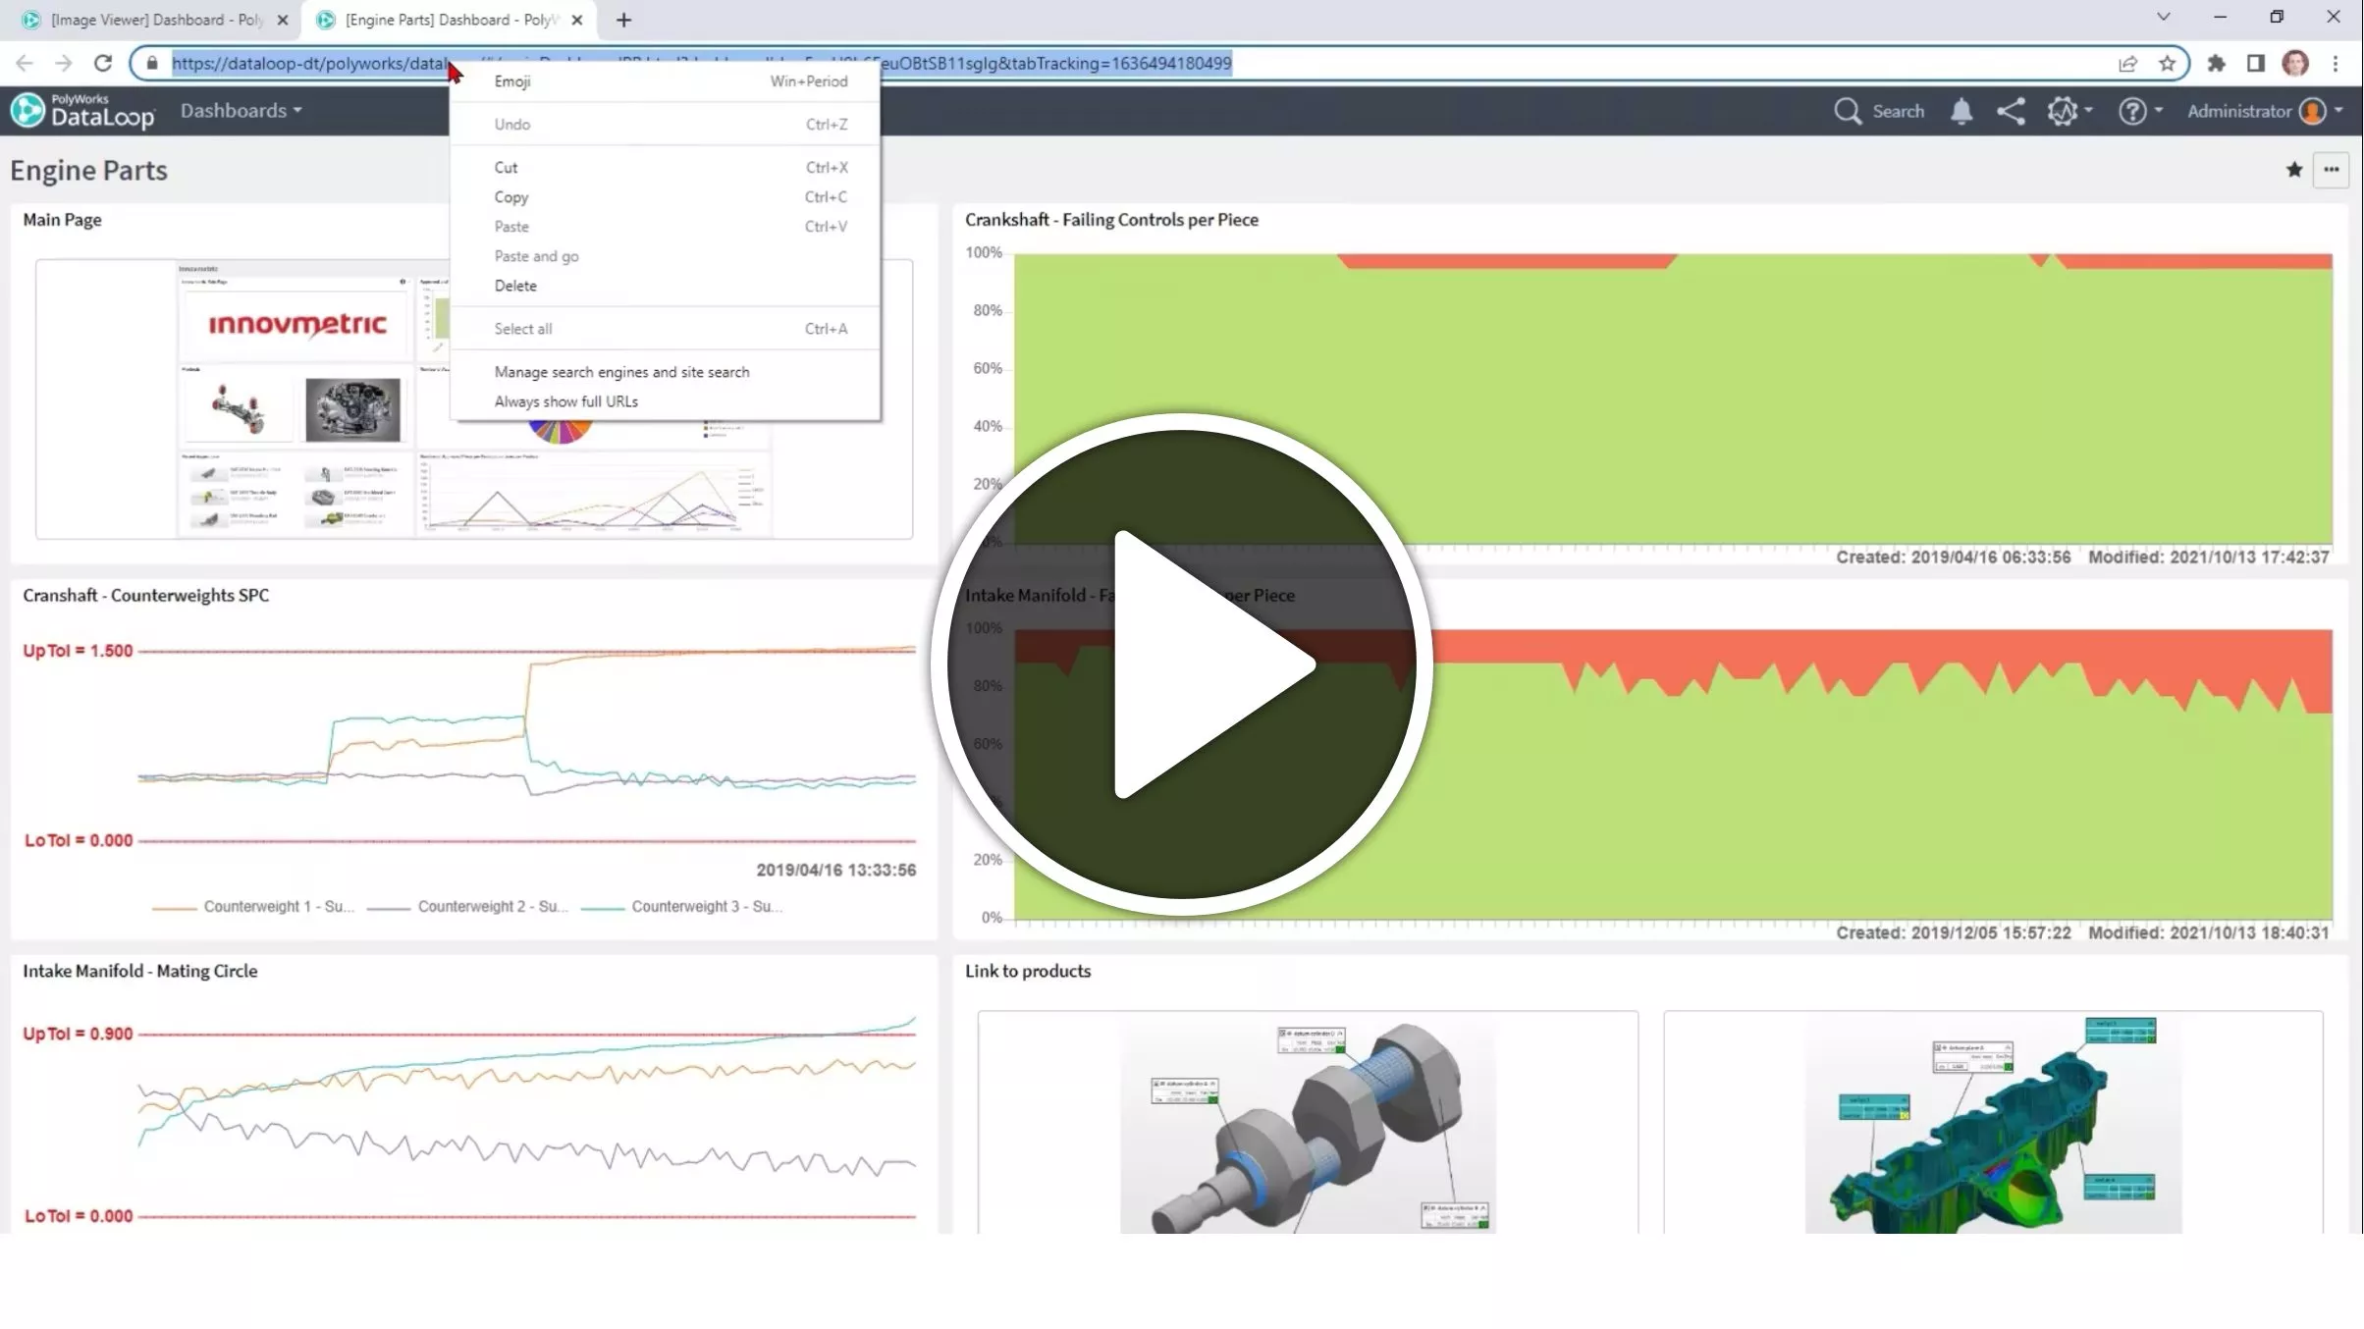
Task: Click the Main Page panel title
Action: pos(62,220)
